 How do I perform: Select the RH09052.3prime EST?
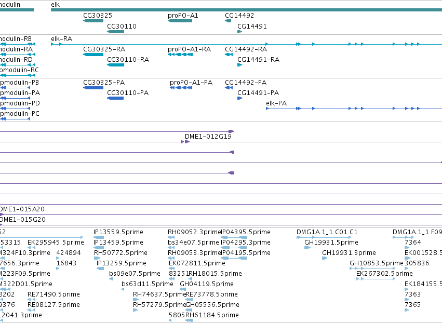click(171, 237)
